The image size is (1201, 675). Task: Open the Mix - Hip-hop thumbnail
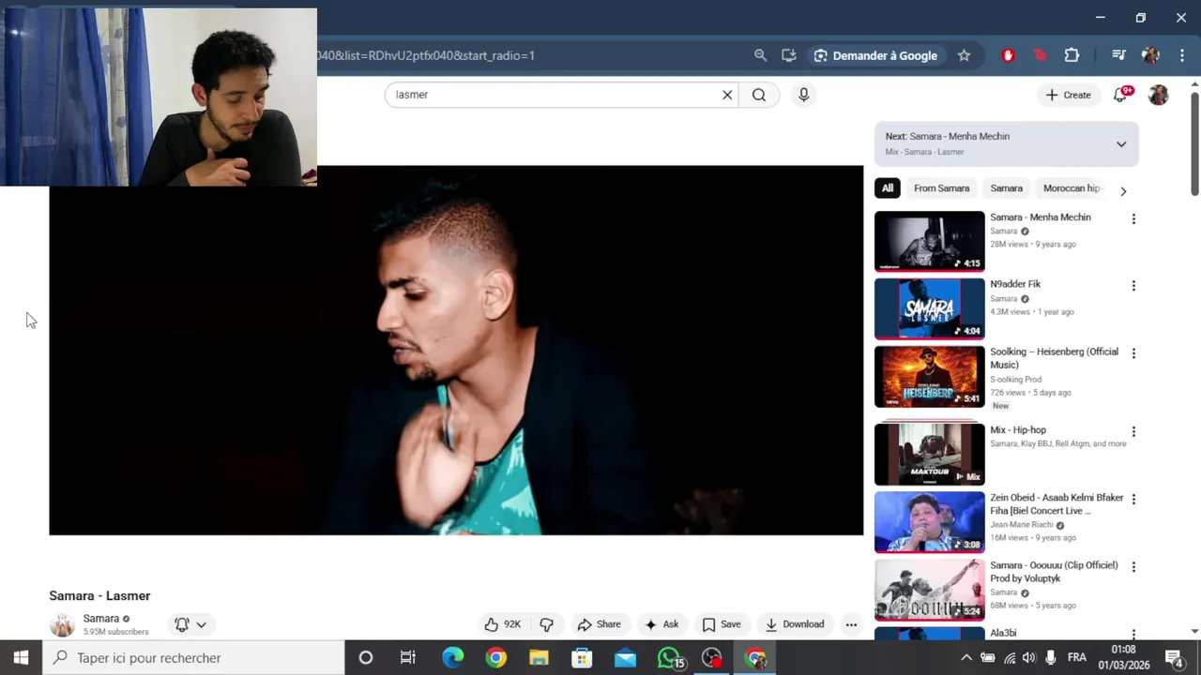pos(930,455)
